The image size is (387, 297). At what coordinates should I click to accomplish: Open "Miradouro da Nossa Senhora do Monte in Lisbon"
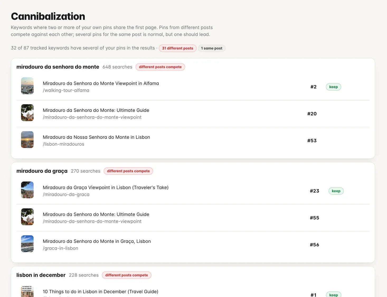[96, 137]
